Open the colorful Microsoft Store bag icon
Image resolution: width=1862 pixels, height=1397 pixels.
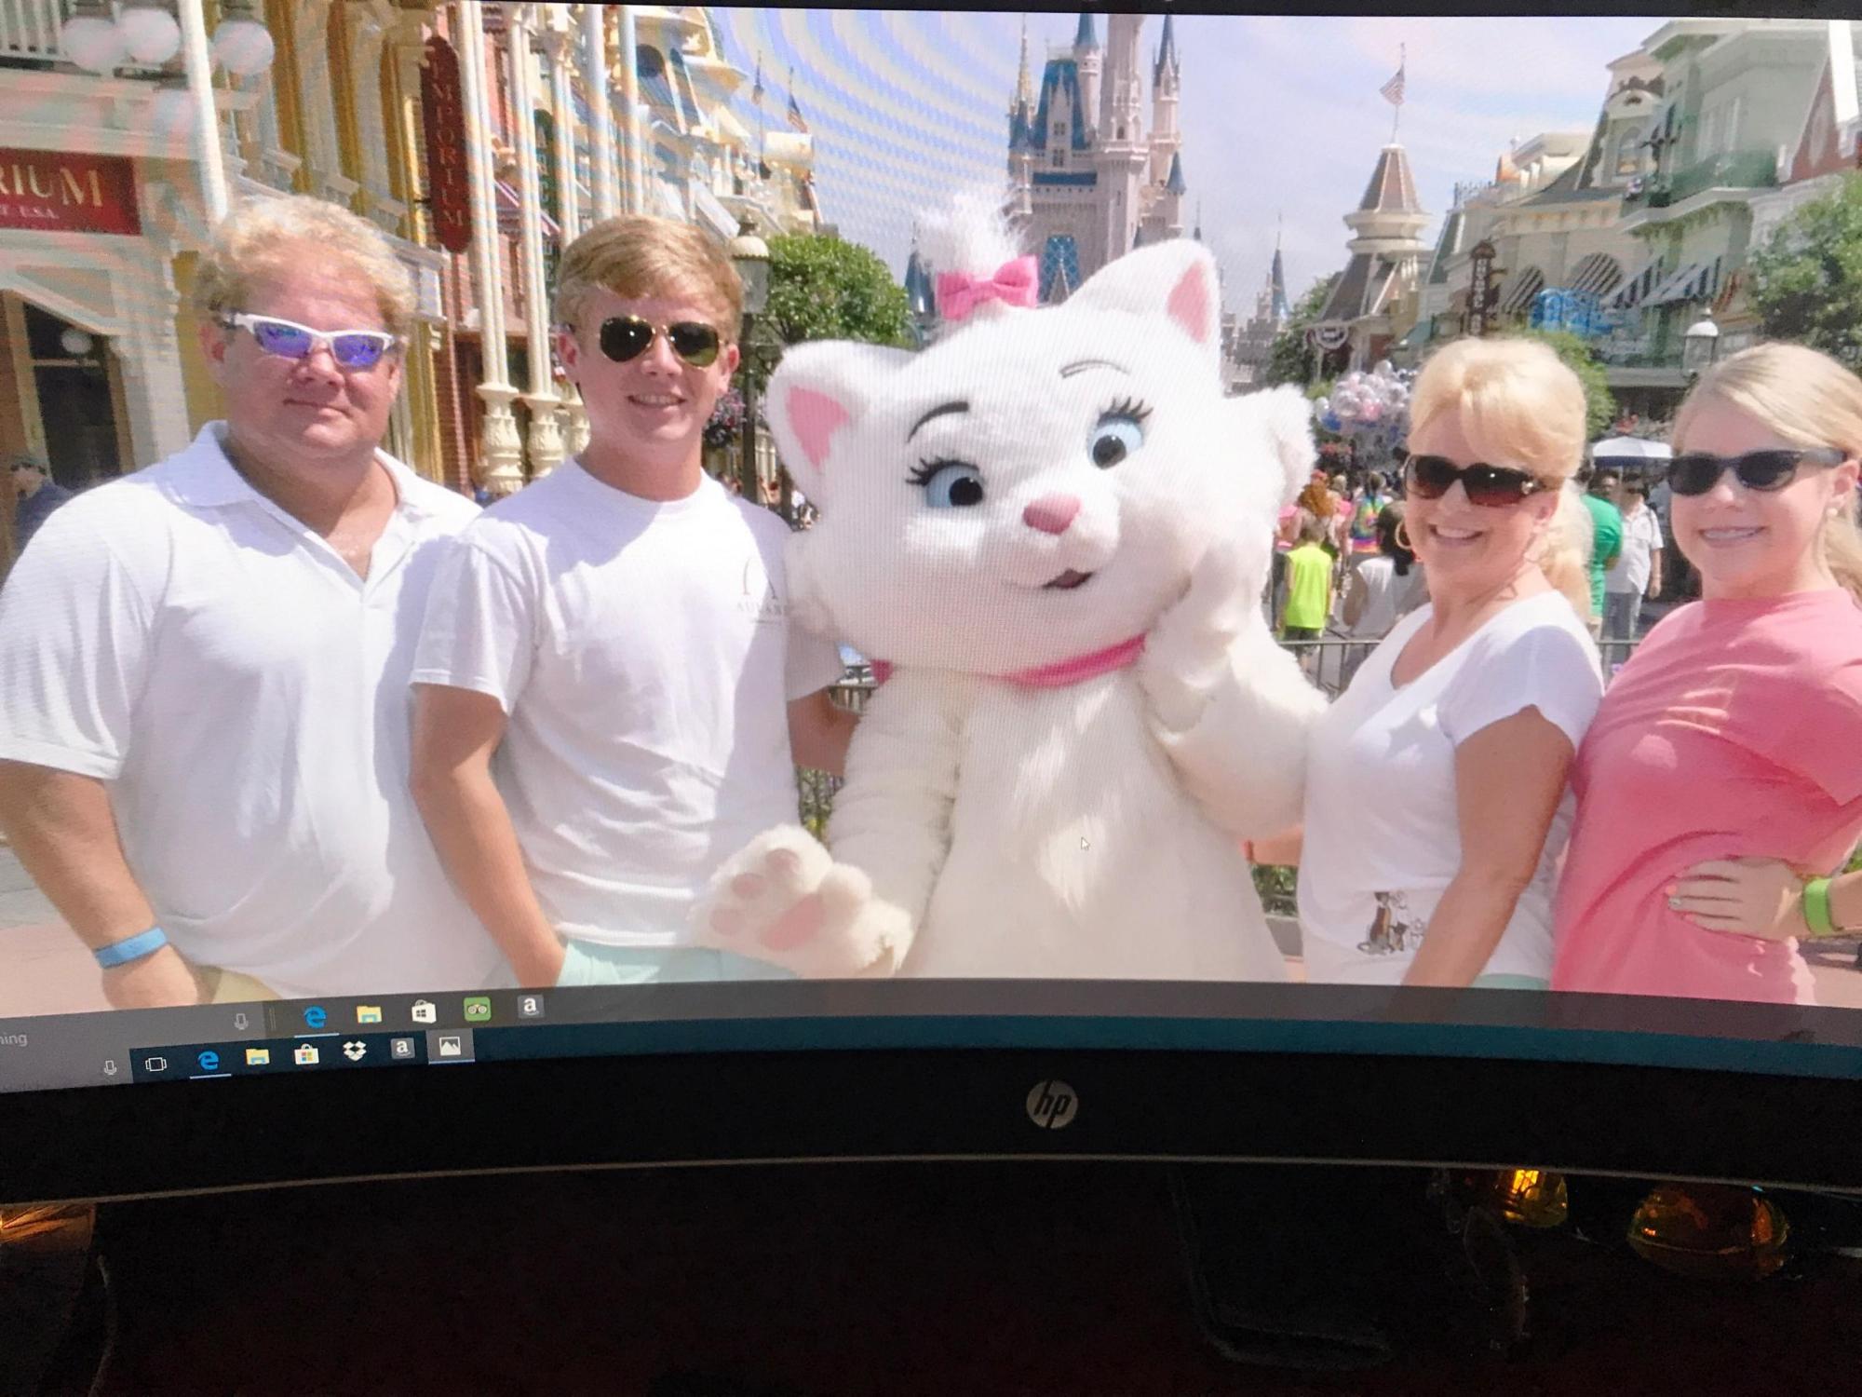(306, 1054)
